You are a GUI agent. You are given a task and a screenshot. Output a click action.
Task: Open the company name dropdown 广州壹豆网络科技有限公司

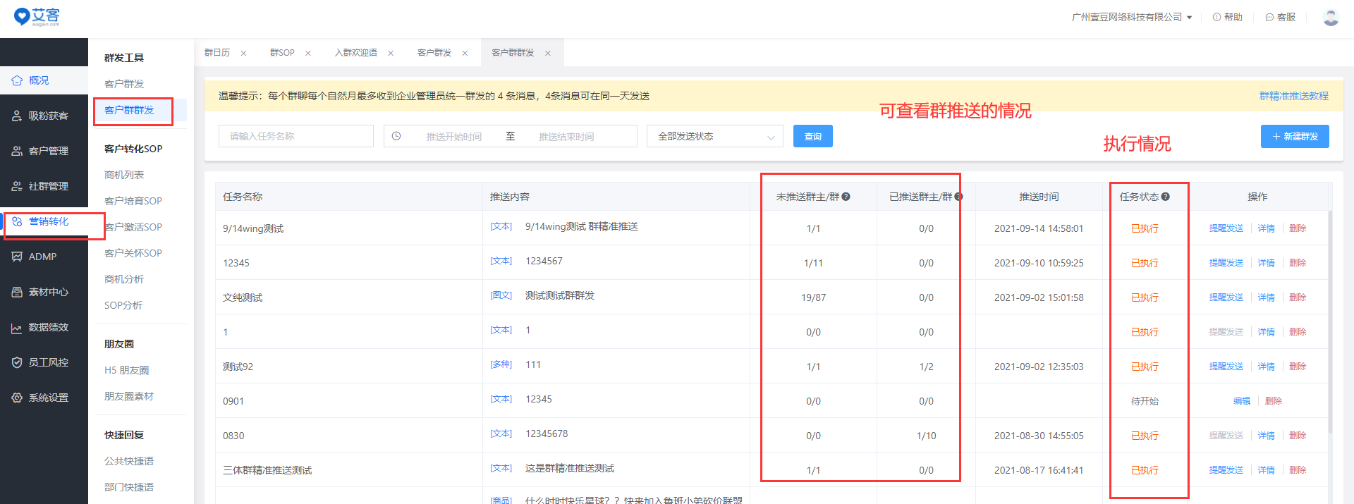tap(1131, 17)
